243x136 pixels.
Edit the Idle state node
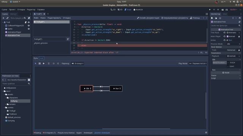point(91,88)
